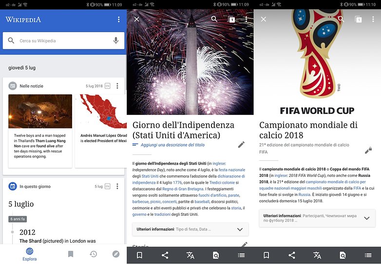Click the In questo giorno card heading

tap(35, 187)
